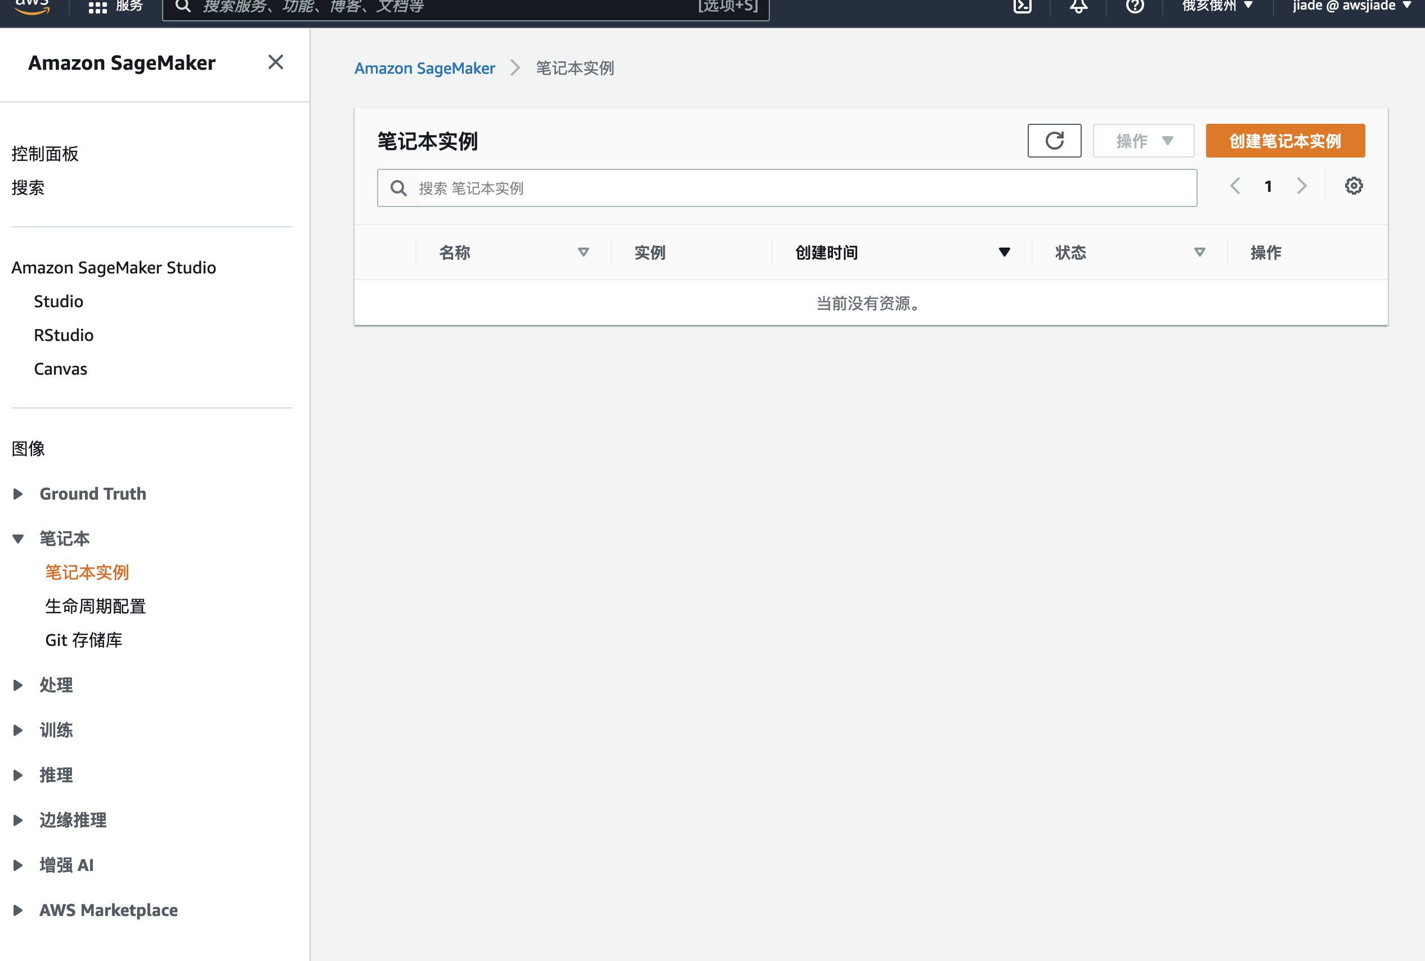Toggle sorting on the 状态 column
The width and height of the screenshot is (1425, 961).
1199,252
